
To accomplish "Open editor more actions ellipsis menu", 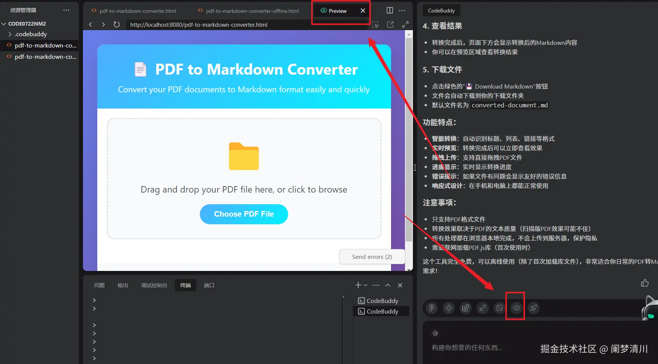I will click(x=402, y=11).
